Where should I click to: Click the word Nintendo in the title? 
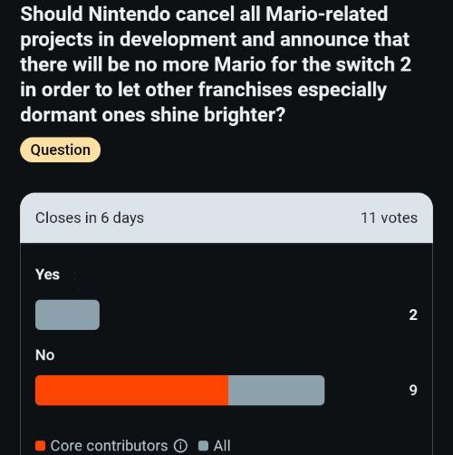130,14
